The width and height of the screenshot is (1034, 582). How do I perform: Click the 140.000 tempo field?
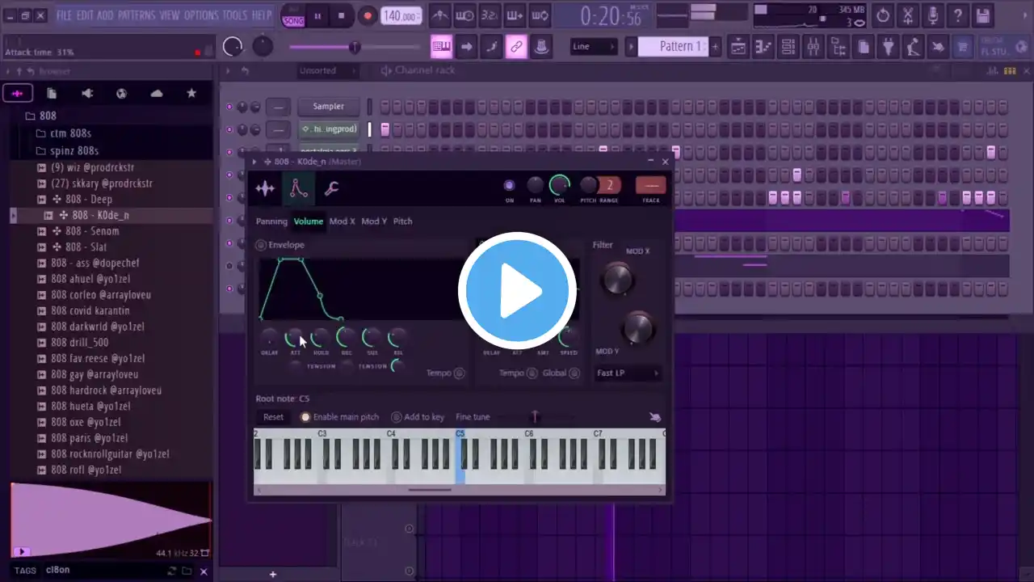[x=401, y=16]
